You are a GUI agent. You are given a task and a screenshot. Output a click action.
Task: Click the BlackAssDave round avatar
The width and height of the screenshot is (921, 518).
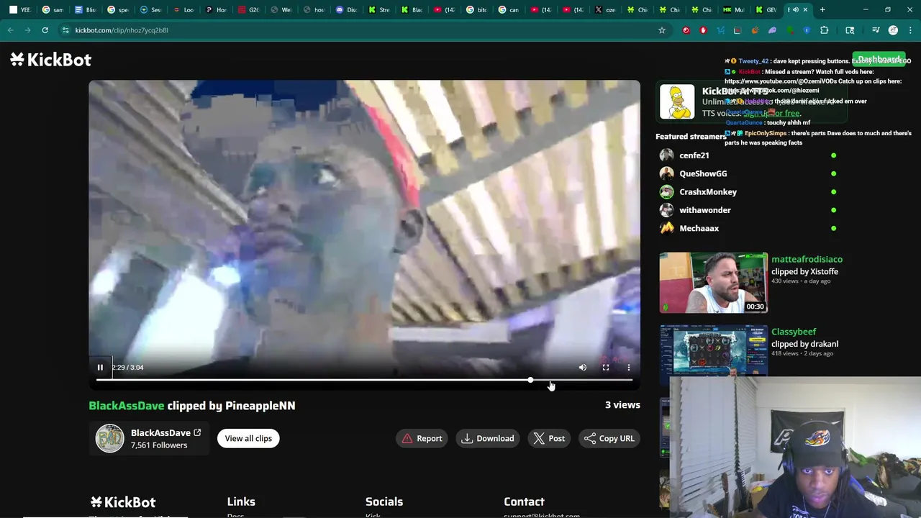(x=110, y=438)
